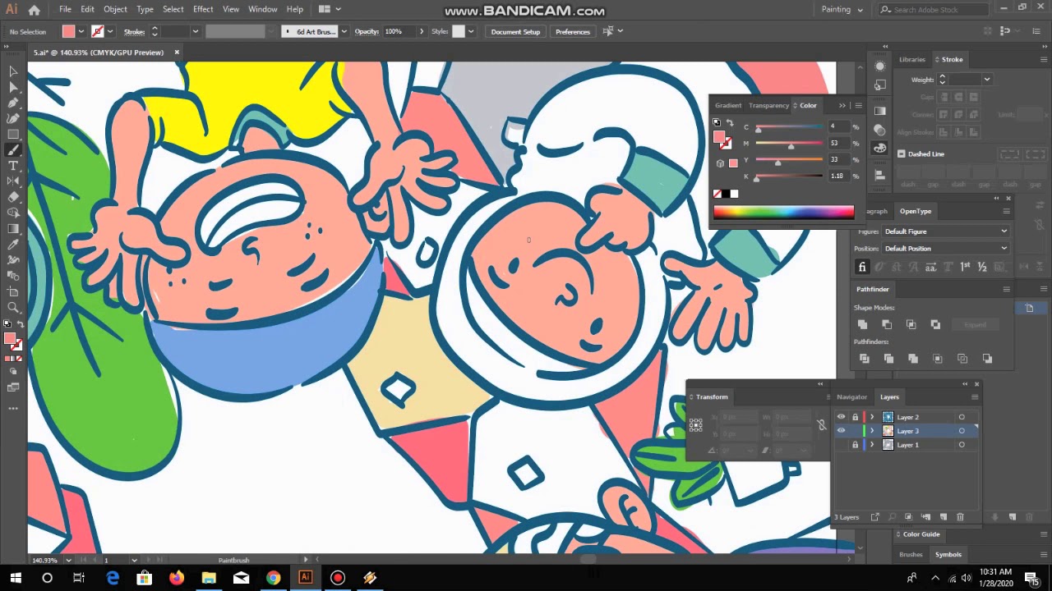This screenshot has width=1052, height=591.
Task: Switch to the Libraries tab
Action: tap(912, 59)
